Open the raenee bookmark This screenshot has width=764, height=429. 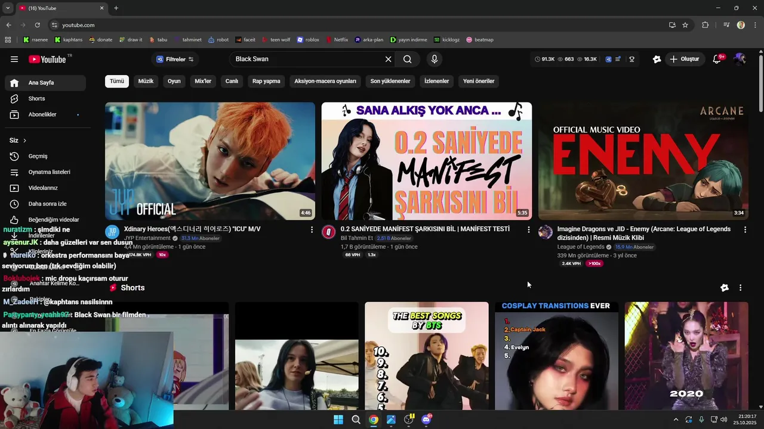click(x=35, y=40)
